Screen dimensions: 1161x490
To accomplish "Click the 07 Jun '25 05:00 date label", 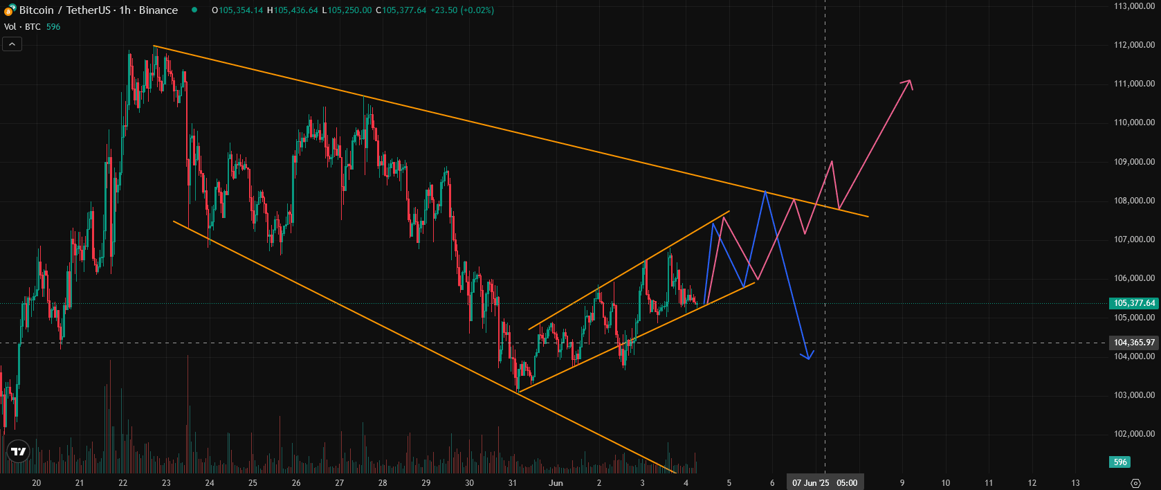I will click(825, 483).
